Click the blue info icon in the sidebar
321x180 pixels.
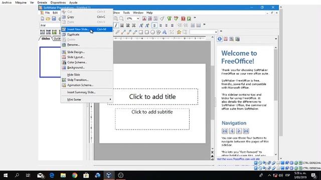pos(220,39)
